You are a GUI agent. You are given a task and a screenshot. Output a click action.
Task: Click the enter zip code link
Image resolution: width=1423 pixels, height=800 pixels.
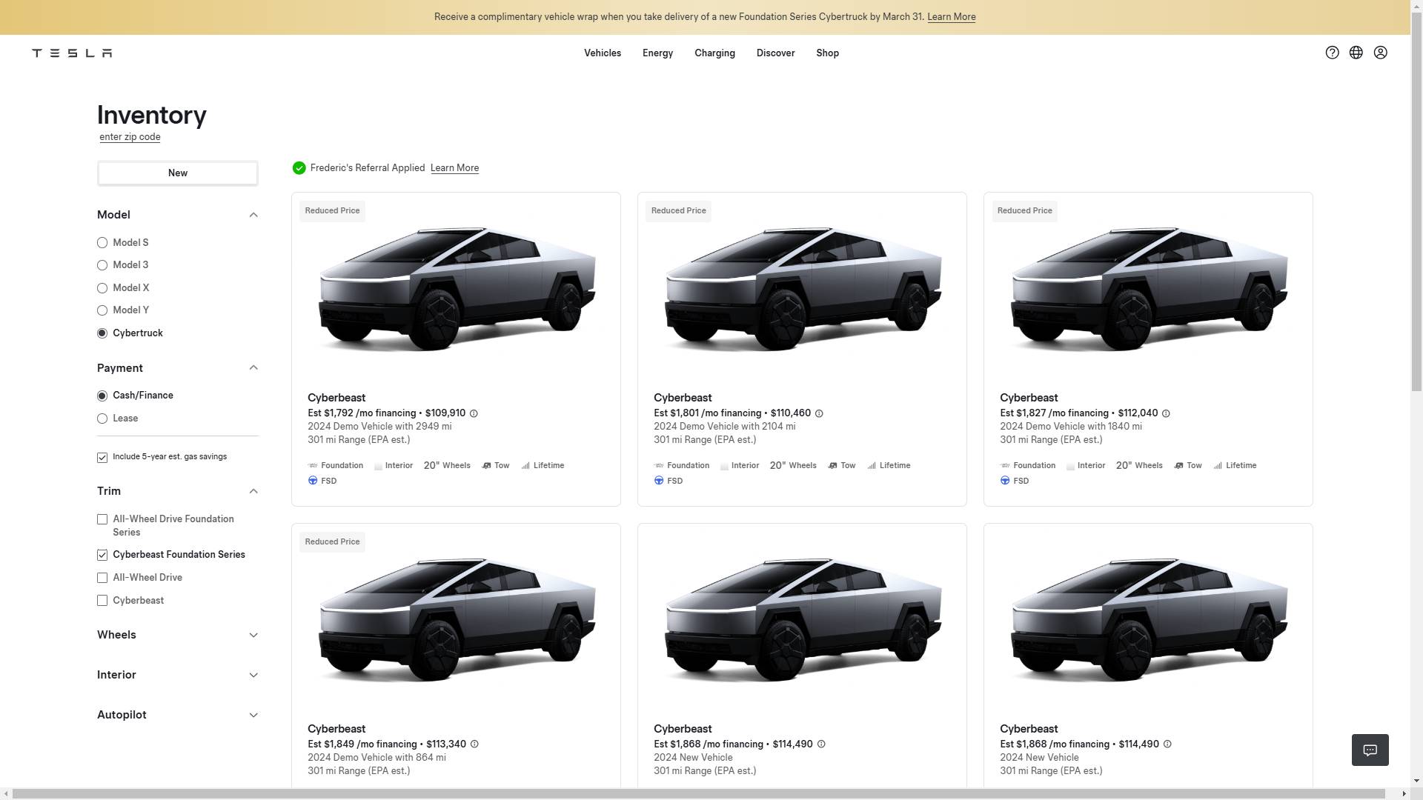tap(130, 137)
